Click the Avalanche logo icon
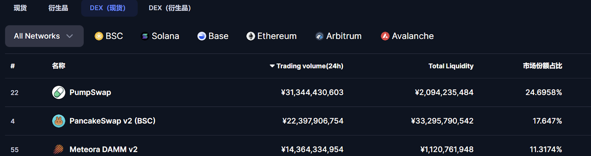Screen dimensions: 591x156 click(x=385, y=36)
